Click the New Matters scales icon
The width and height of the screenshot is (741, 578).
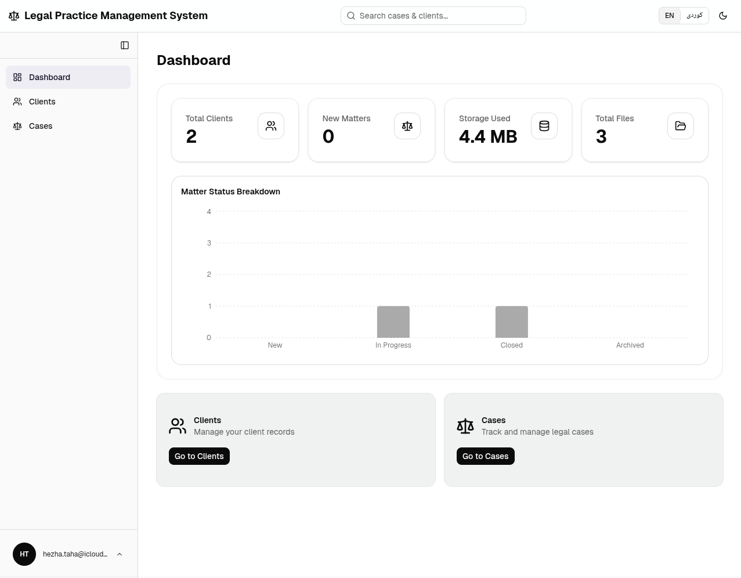407,126
